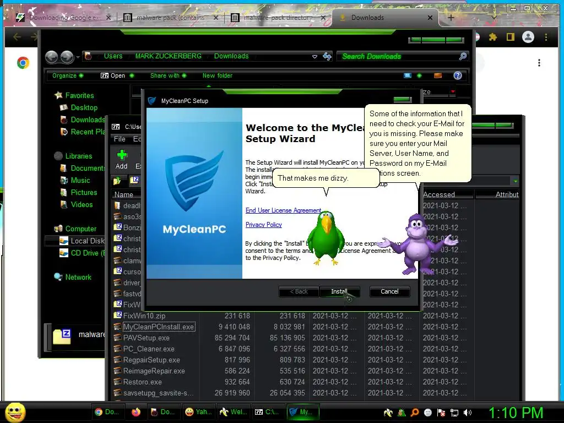Select RegpairSetup.exe in the 7-Zip list
This screenshot has height=423, width=564.
tap(151, 360)
